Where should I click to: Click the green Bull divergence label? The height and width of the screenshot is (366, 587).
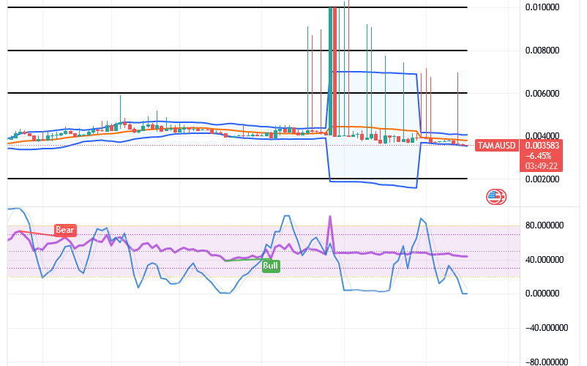[x=271, y=266]
